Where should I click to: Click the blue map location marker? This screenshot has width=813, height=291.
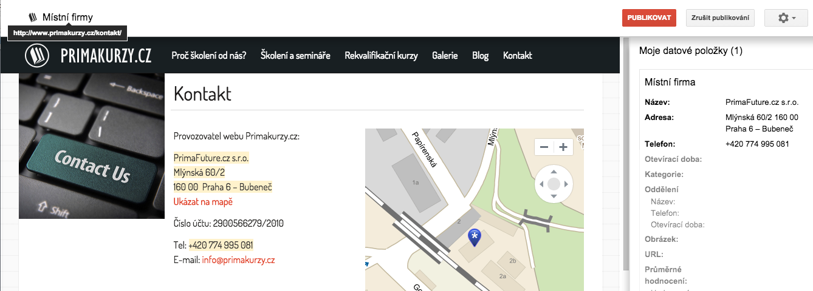[475, 237]
